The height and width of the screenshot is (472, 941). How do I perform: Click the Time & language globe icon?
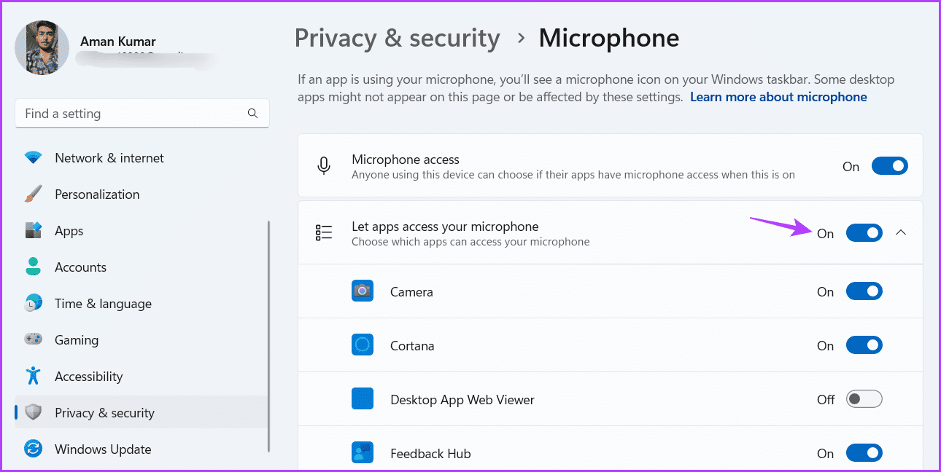(33, 304)
